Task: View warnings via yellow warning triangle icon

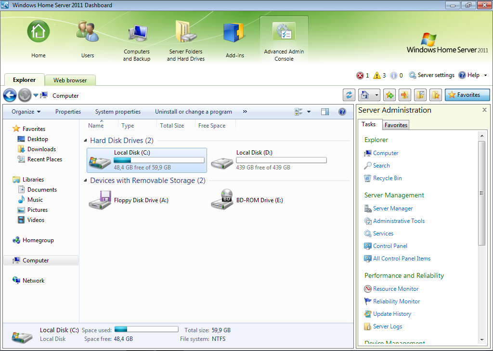Action: 376,76
